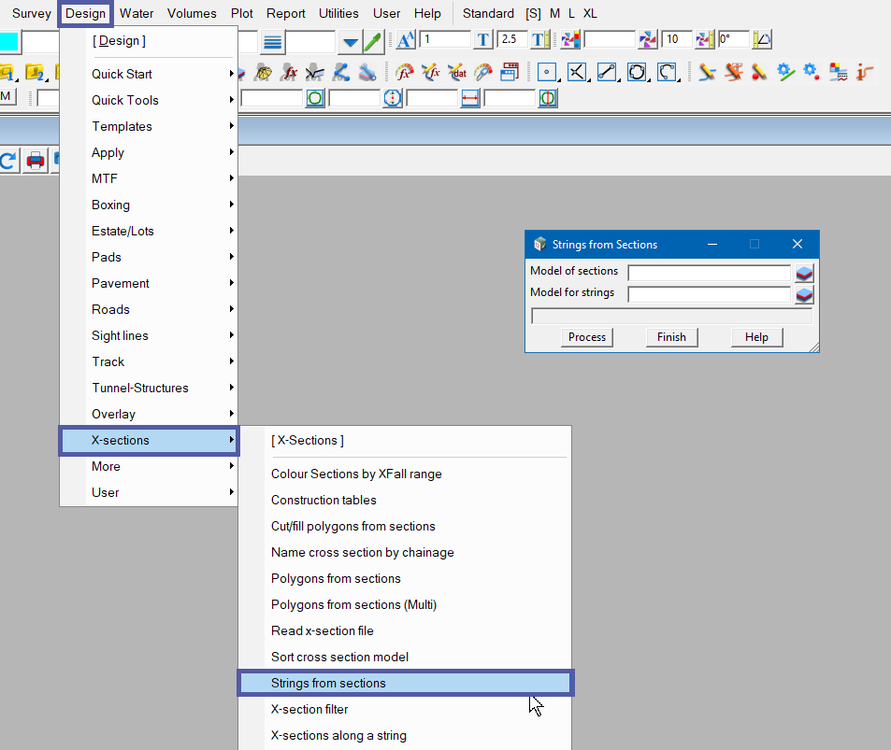Click the angle triangle icon

pos(763,40)
